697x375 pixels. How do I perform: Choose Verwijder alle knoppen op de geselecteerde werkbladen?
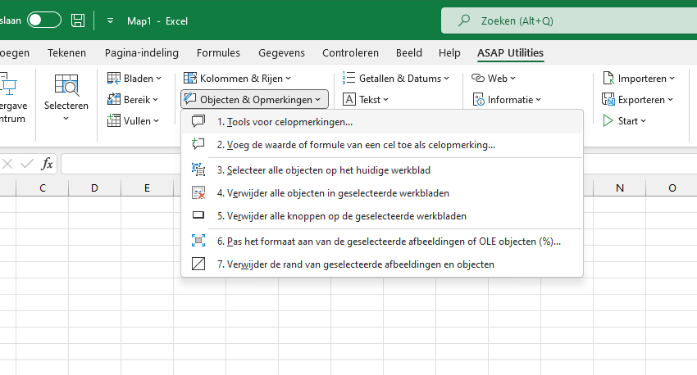382,216
